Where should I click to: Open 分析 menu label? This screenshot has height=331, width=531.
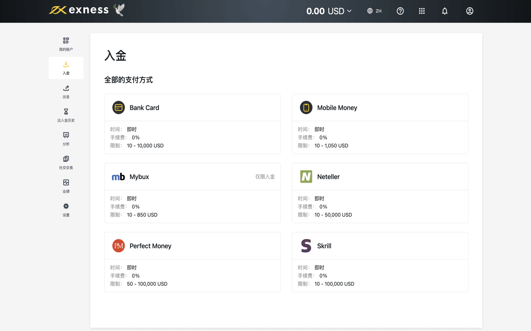point(66,144)
